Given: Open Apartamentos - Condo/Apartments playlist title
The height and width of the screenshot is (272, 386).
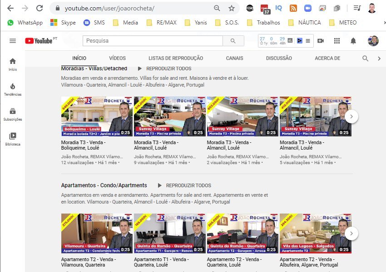Looking at the screenshot, I should [104, 185].
